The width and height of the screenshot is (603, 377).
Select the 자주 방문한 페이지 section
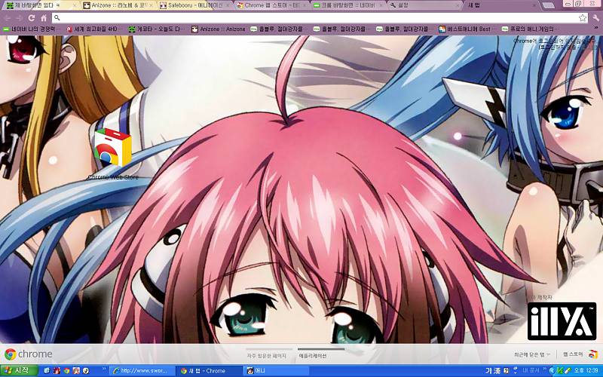[266, 355]
